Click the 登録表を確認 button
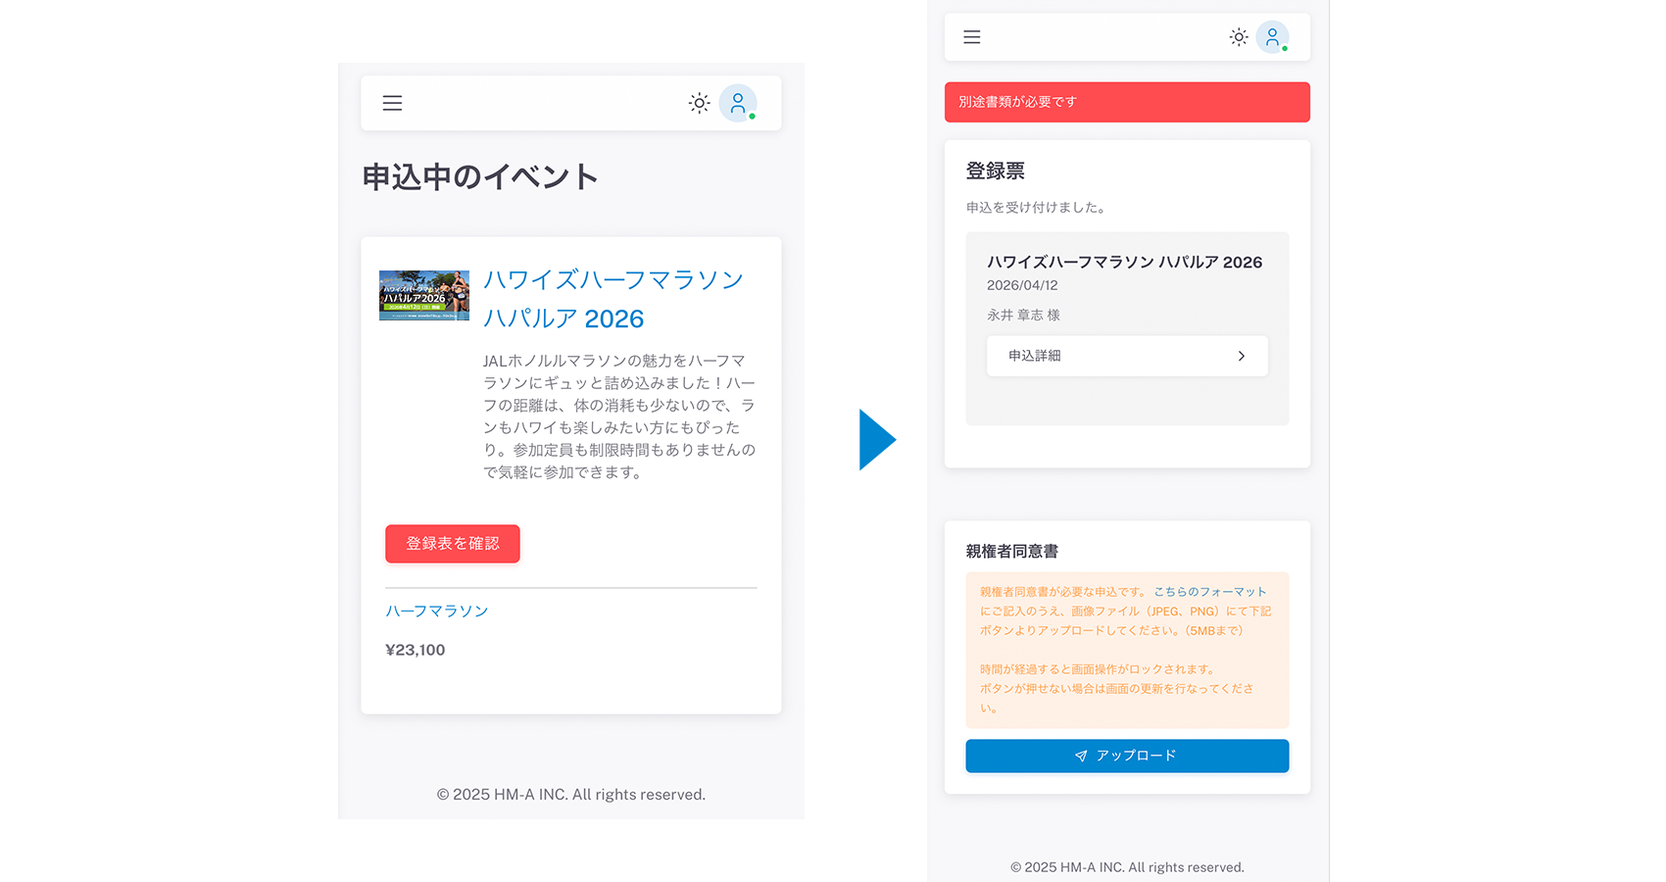This screenshot has height=882, width=1666. coord(453,544)
